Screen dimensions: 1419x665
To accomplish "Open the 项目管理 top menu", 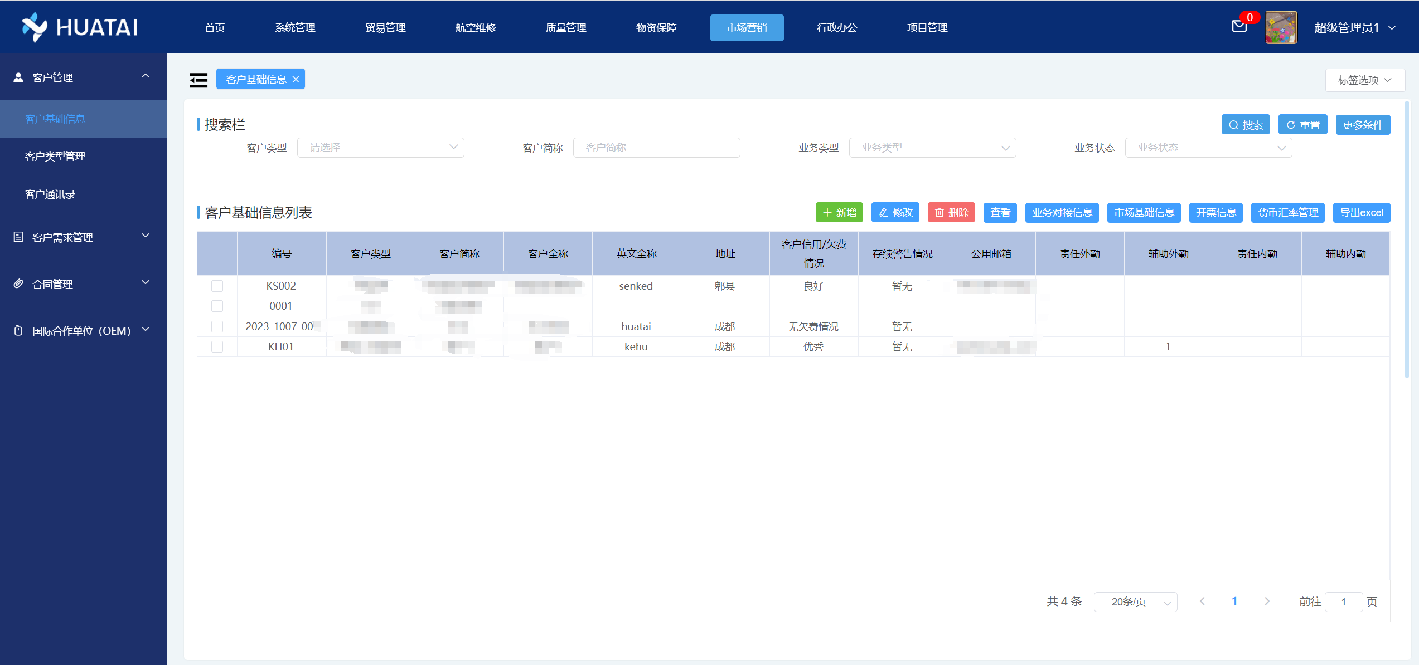I will [x=927, y=27].
